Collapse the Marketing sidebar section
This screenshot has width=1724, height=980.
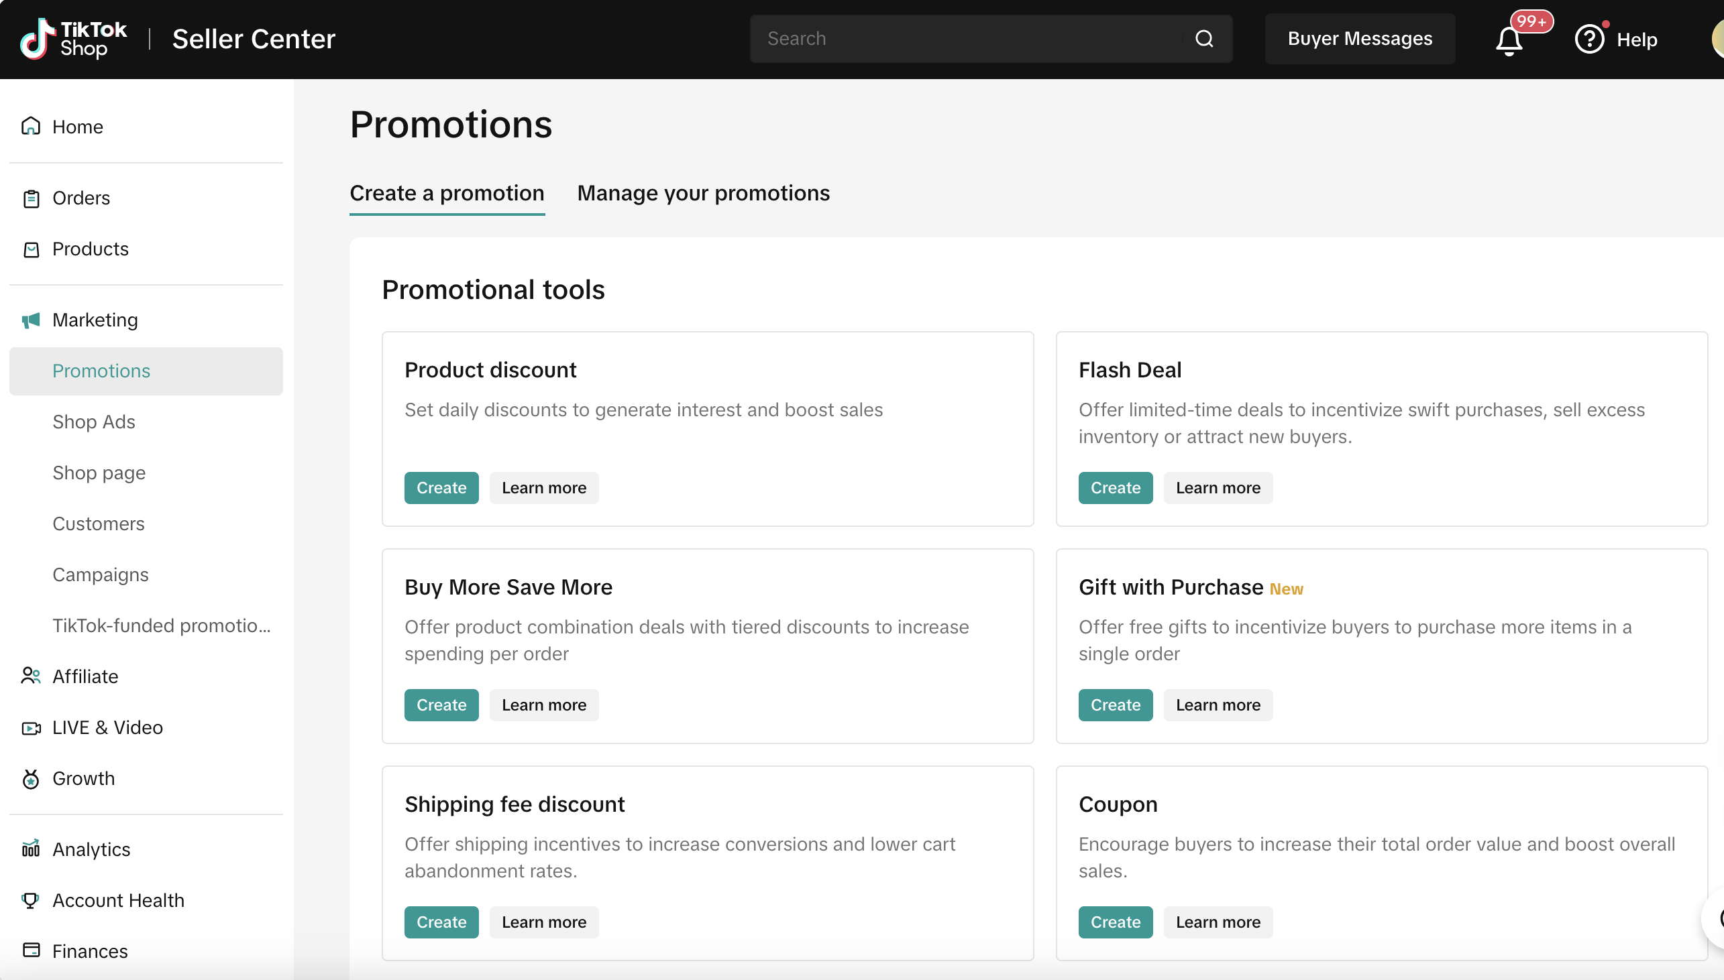95,320
